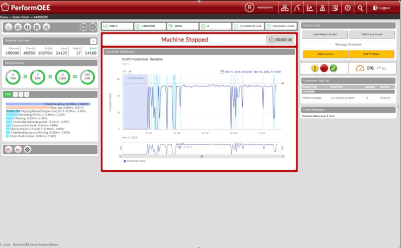The height and width of the screenshot is (248, 401).
Task: Open the hierarchy tree icon in header
Action: coord(284,8)
